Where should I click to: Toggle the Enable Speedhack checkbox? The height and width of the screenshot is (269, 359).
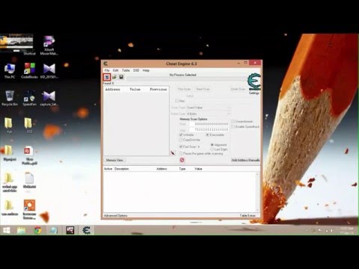233,126
